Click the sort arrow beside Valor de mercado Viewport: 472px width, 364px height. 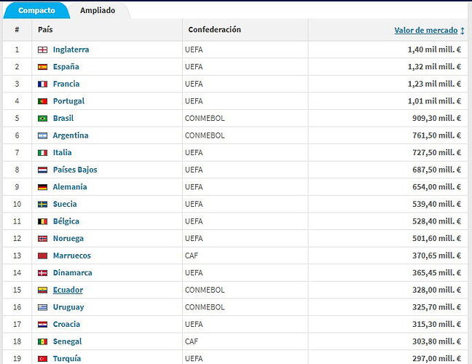tap(462, 31)
